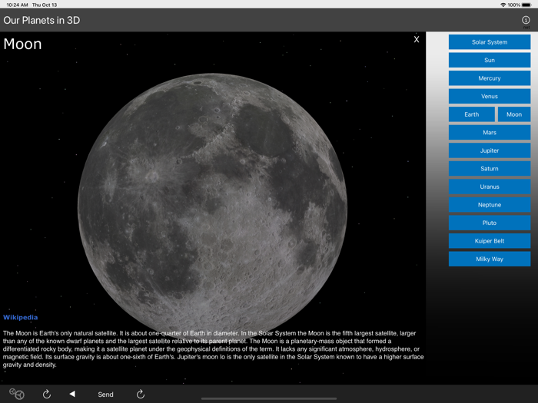The image size is (538, 403).
Task: Close the Moon description with X
Action: [x=417, y=39]
